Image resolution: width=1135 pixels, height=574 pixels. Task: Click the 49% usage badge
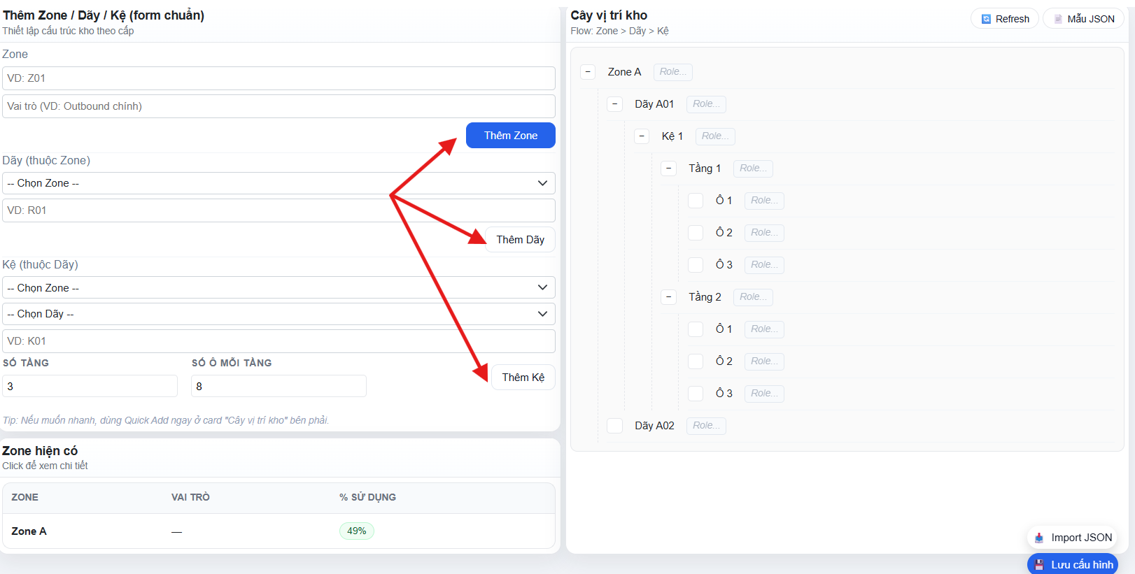[x=357, y=531]
